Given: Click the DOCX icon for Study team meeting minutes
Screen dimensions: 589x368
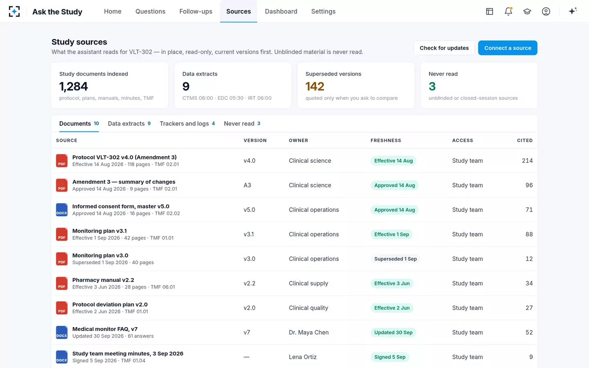Looking at the screenshot, I should pyautogui.click(x=62, y=357).
